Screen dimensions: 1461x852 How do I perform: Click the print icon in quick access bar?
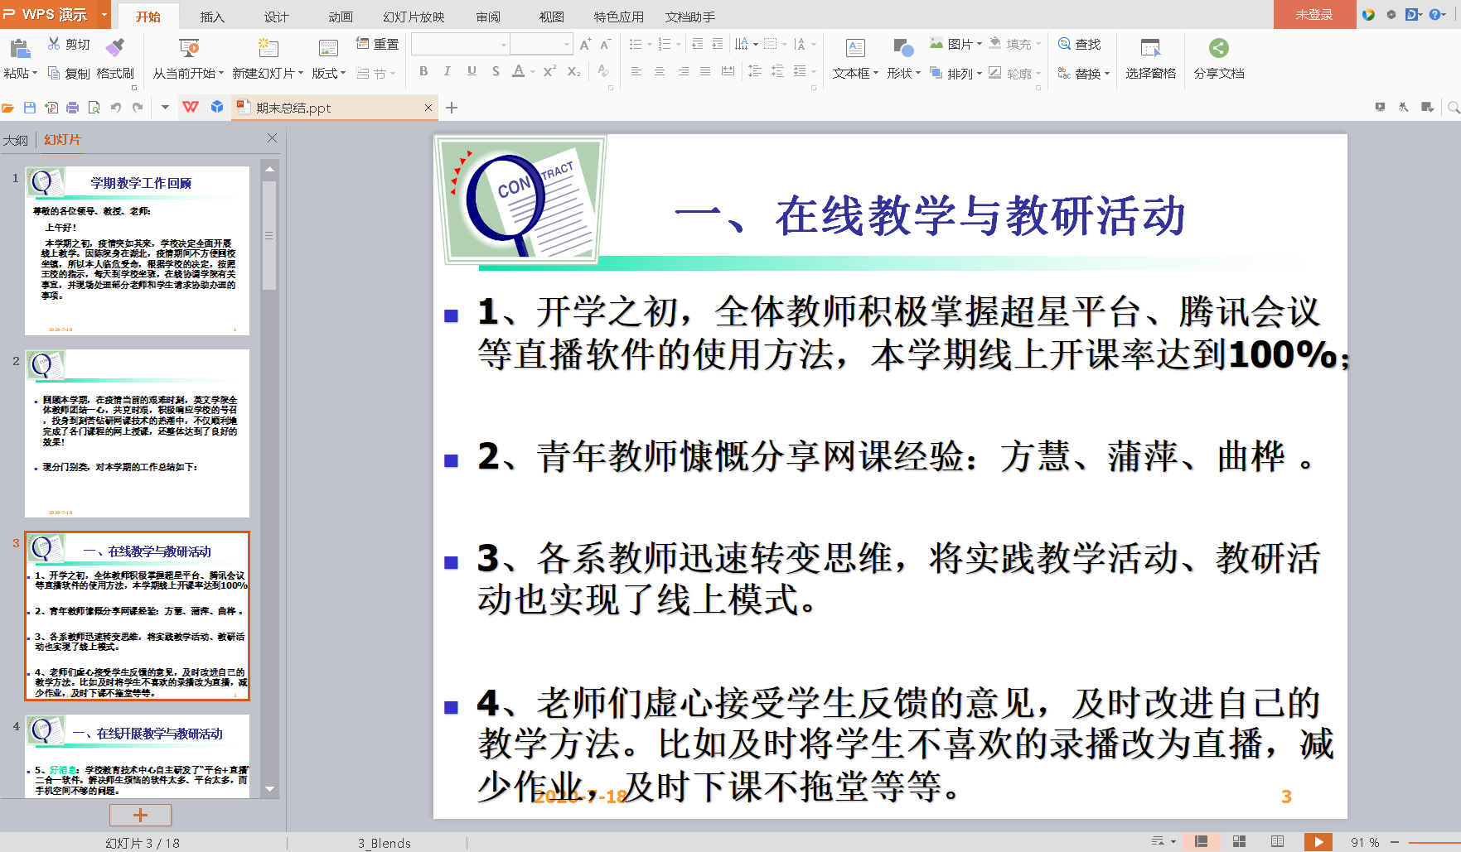point(73,108)
